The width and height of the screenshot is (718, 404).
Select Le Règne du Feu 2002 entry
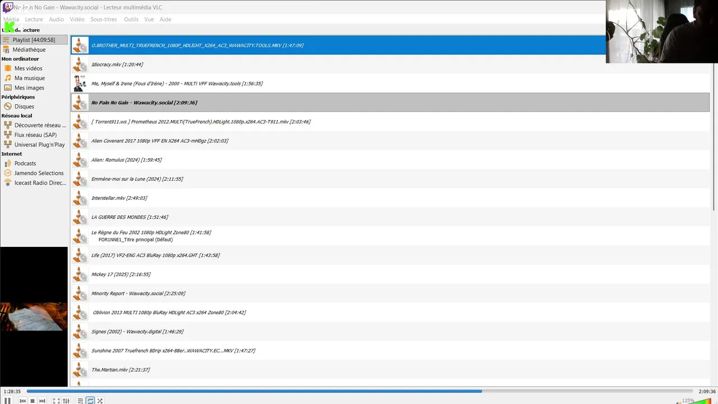[x=390, y=236]
